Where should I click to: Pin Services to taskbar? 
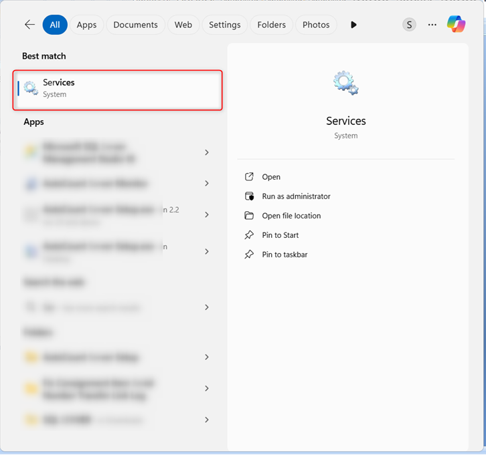point(285,255)
